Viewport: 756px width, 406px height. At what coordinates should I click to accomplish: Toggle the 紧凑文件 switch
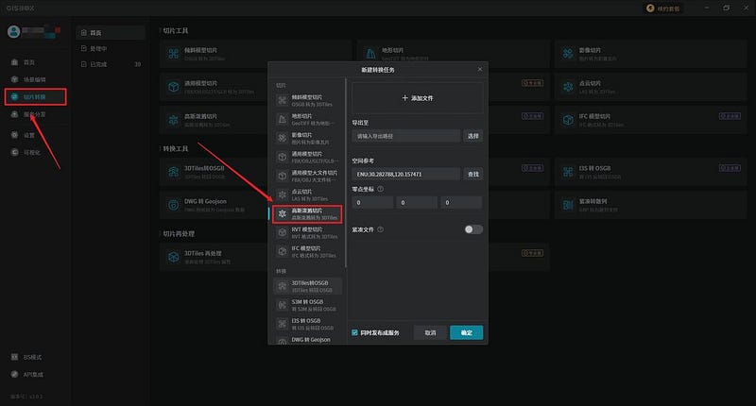tap(473, 229)
